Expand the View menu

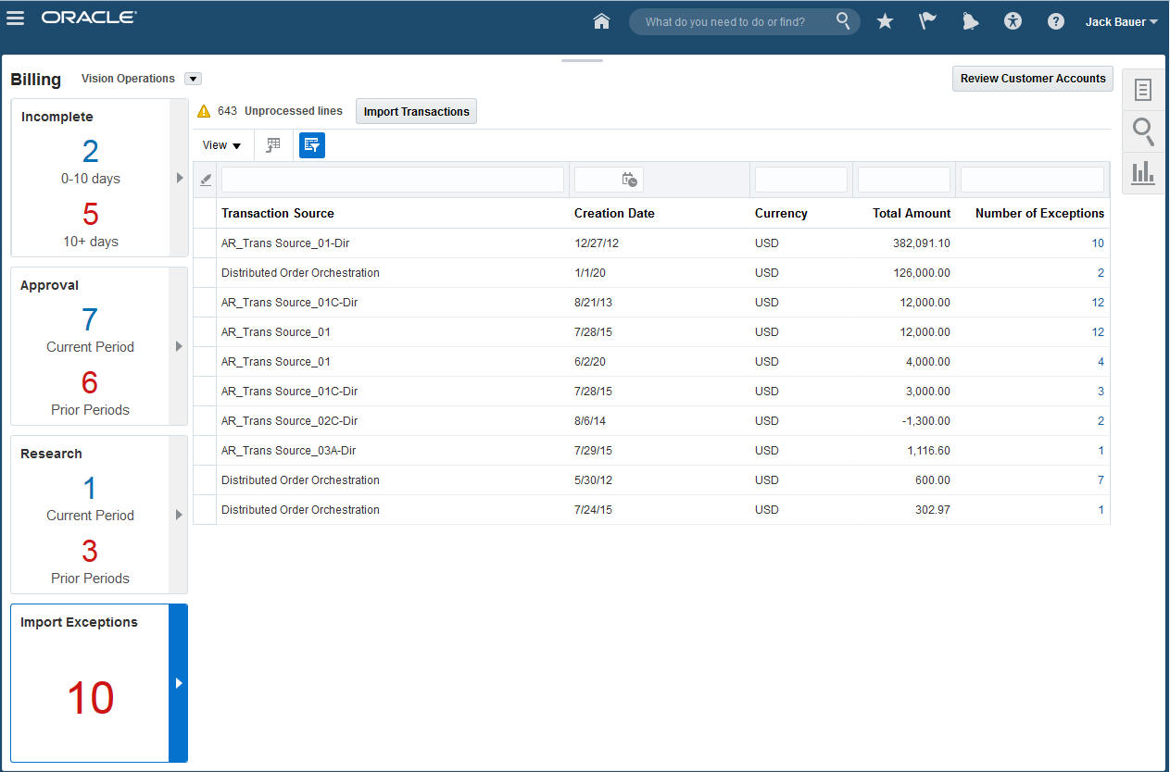coord(221,145)
